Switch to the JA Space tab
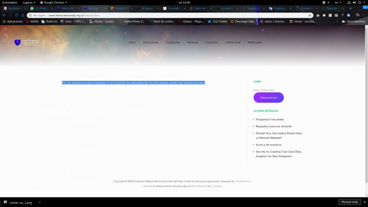Image resolution: width=368 pixels, height=207 pixels. coord(147,8)
